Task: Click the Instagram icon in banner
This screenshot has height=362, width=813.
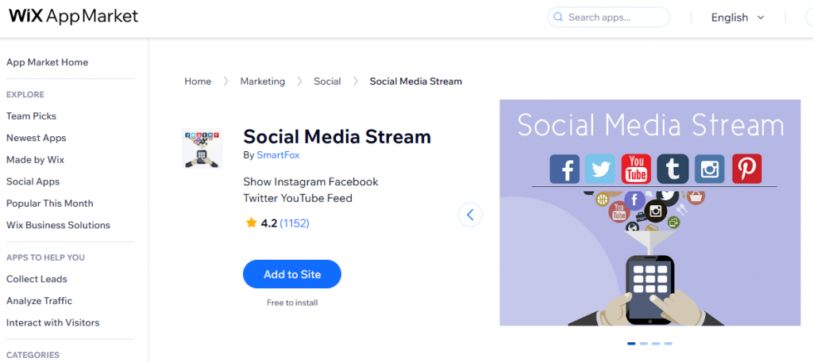Action: point(709,168)
